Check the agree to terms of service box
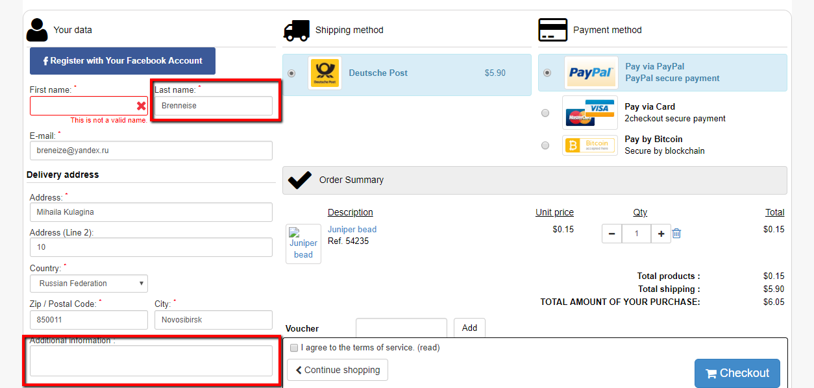The height and width of the screenshot is (388, 814). point(294,348)
